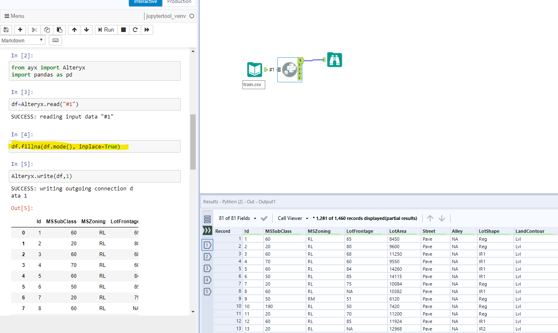
Task: Restart the kernel using circular arrow
Action: click(135, 30)
